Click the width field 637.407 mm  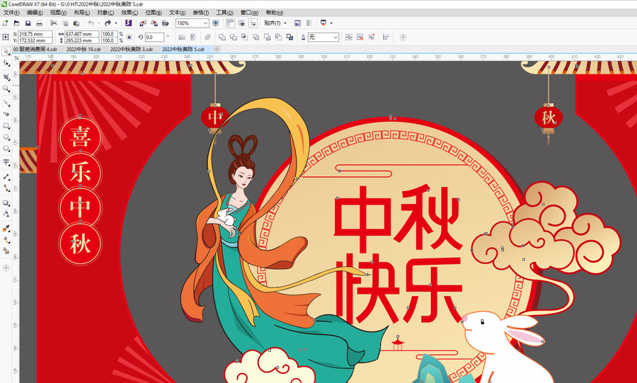coord(81,34)
